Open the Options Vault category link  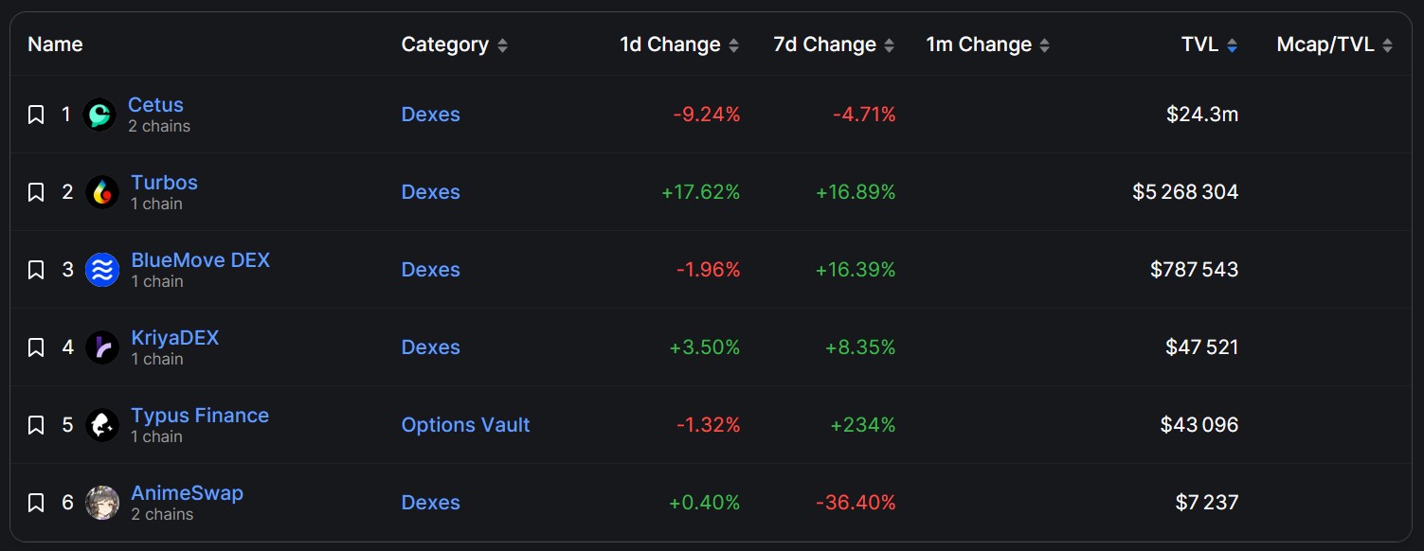[465, 425]
